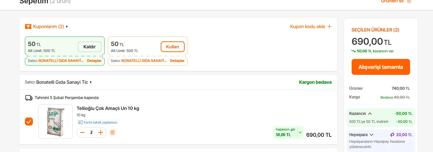Collapse the Kazancın section chevron
The image size is (433, 152).
click(x=370, y=113)
